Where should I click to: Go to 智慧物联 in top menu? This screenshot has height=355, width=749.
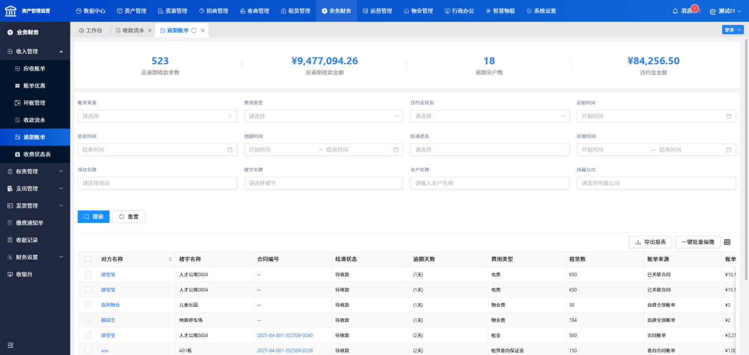500,11
